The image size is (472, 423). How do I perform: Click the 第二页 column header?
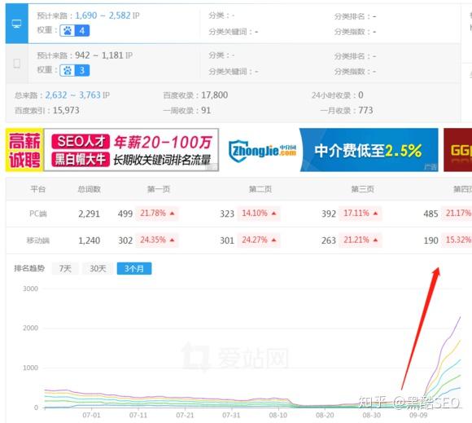(260, 189)
